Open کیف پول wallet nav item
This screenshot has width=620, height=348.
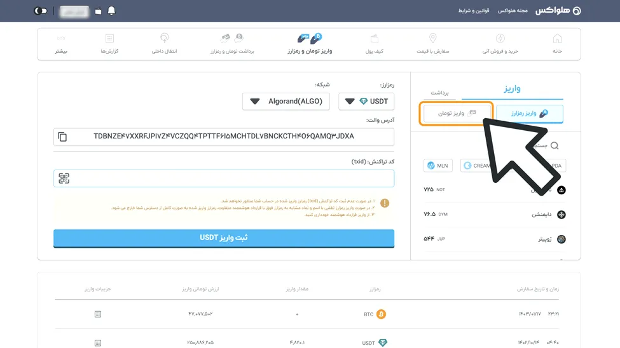374,43
